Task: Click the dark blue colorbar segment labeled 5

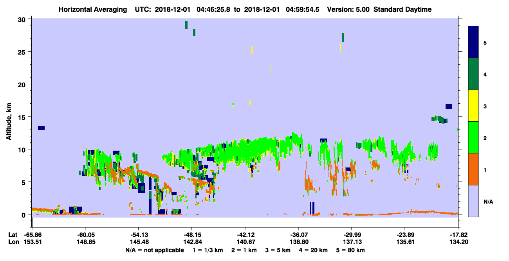Action: pos(473,42)
